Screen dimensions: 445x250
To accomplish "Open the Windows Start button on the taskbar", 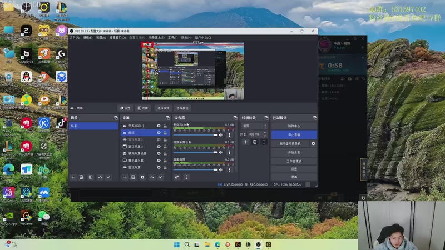I will point(177,244).
